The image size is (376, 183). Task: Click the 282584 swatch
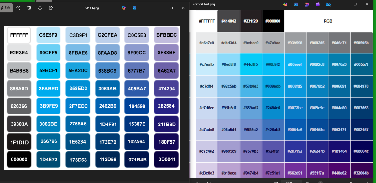click(167, 106)
